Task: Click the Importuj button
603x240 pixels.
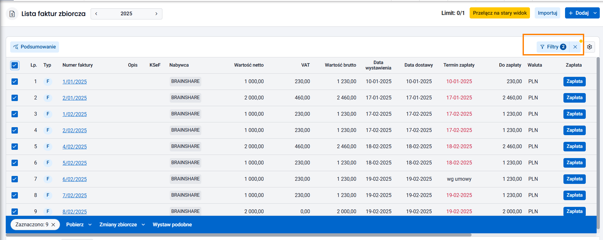Action: [x=547, y=13]
